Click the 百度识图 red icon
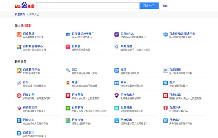Screen dimensions: 218x138 [x=19, y=96]
